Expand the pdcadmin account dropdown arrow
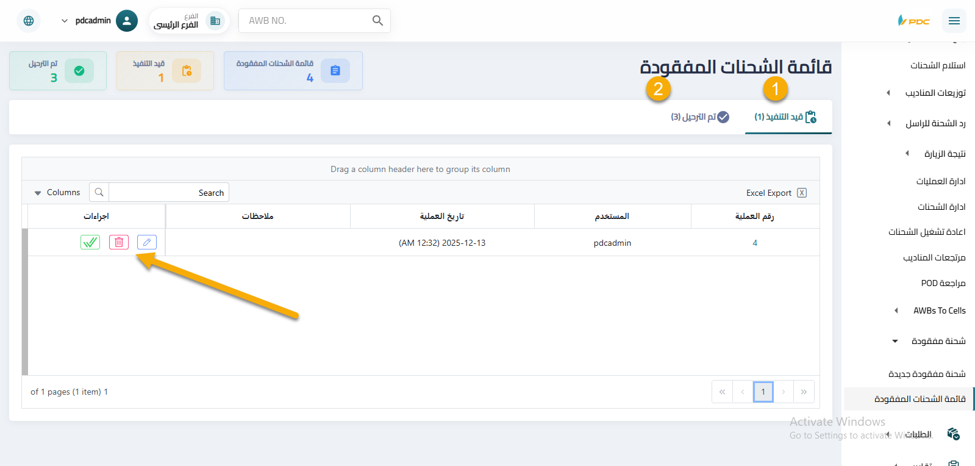Screen dimensions: 975x466 (x=65, y=21)
